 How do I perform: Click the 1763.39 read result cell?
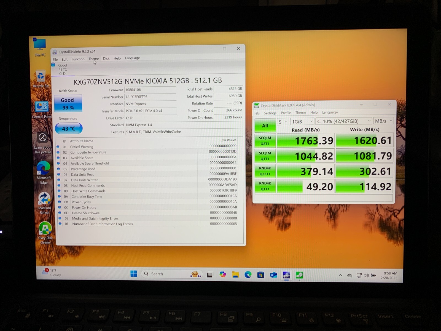[306, 141]
